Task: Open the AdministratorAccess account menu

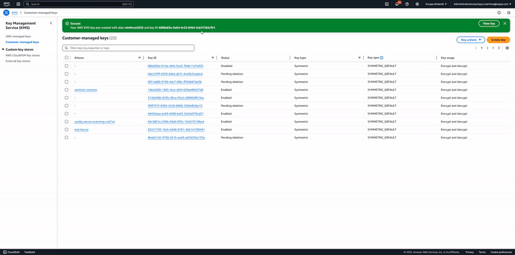Action: (482, 5)
